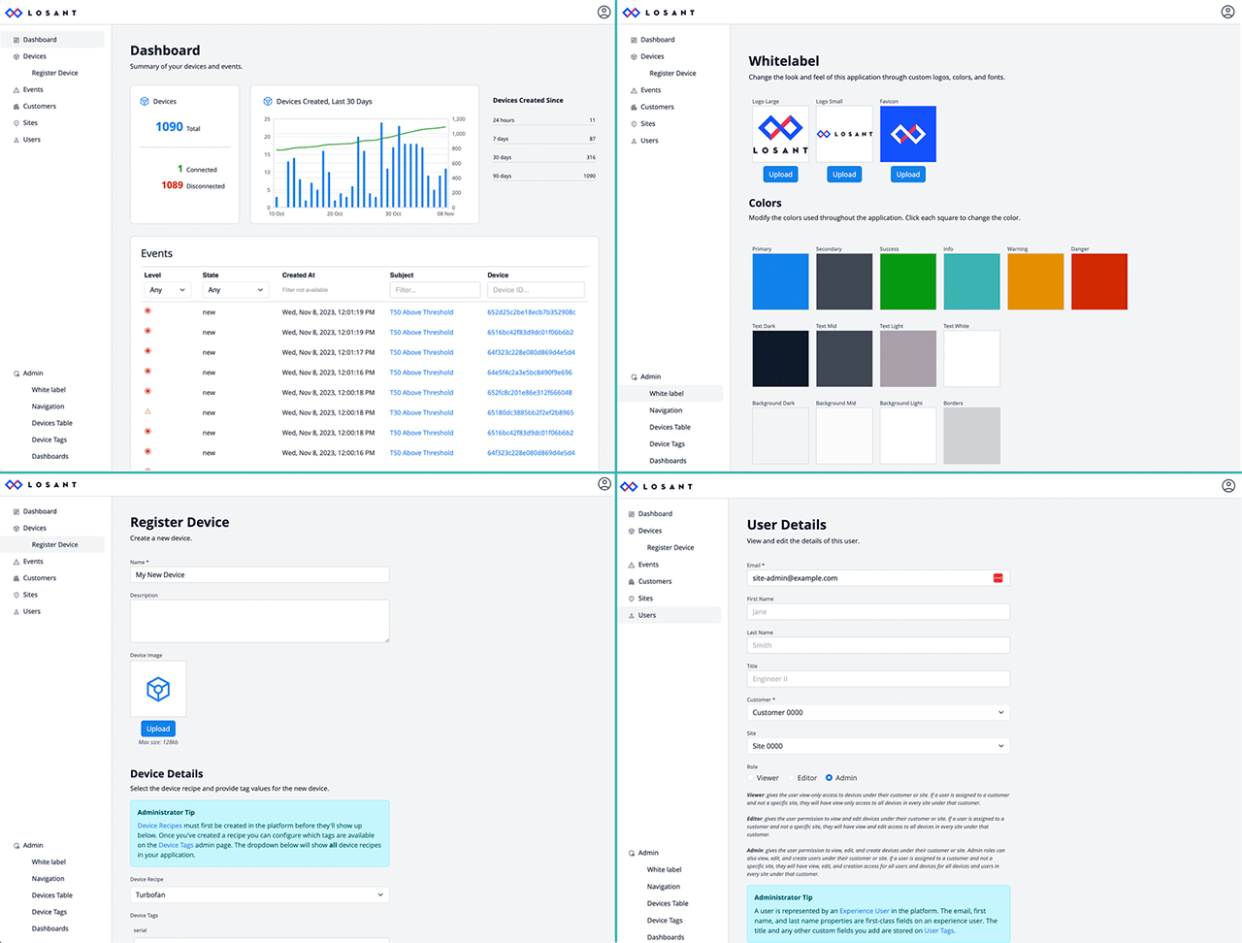Click the device image cube placeholder

tap(158, 689)
